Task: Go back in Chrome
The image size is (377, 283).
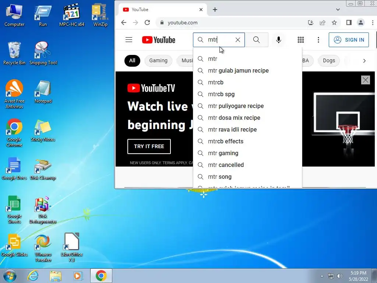Action: tap(124, 22)
